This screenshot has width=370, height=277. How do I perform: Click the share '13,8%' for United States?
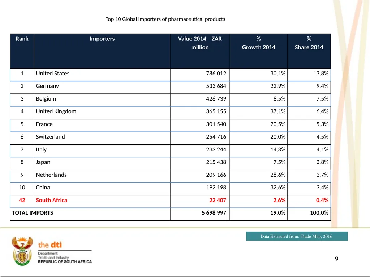pos(321,74)
